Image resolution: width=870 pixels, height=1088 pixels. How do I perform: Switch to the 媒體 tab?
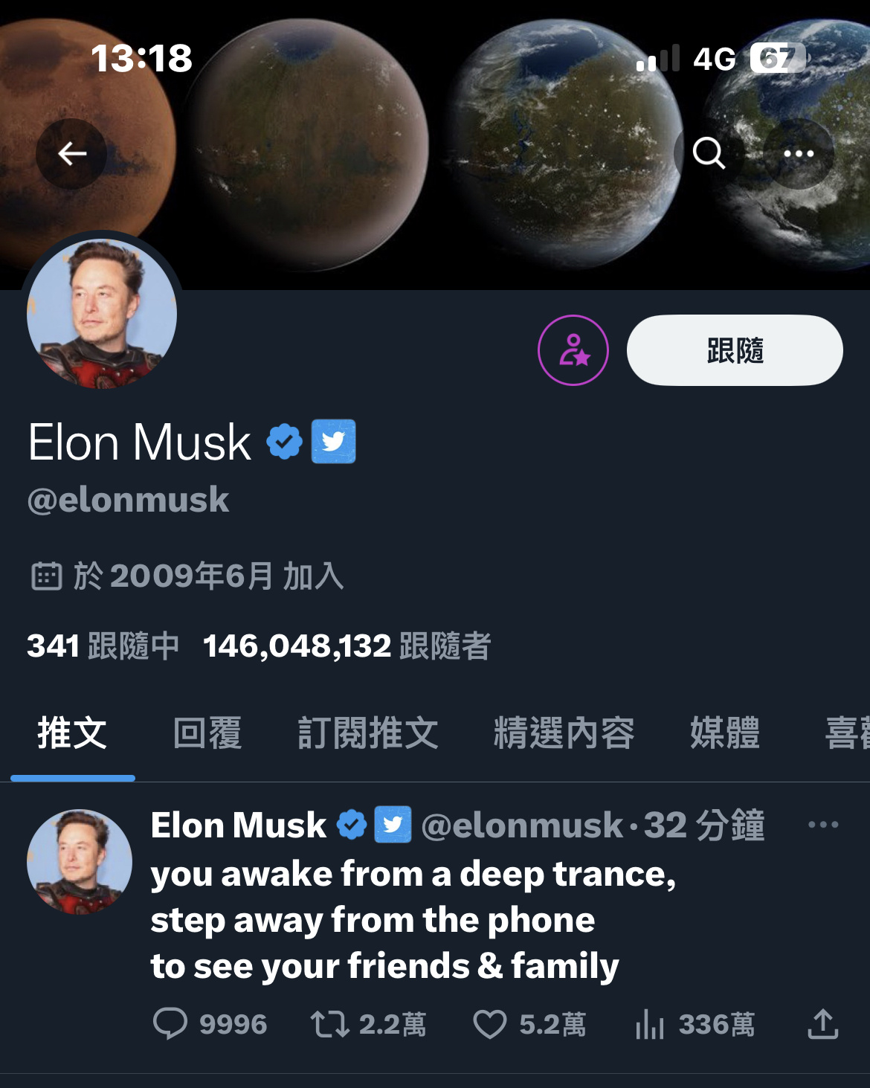click(725, 733)
